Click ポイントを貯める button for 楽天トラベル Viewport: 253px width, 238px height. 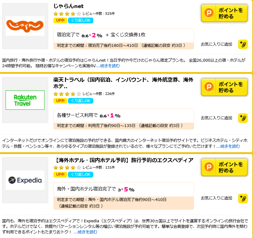pos(224,87)
